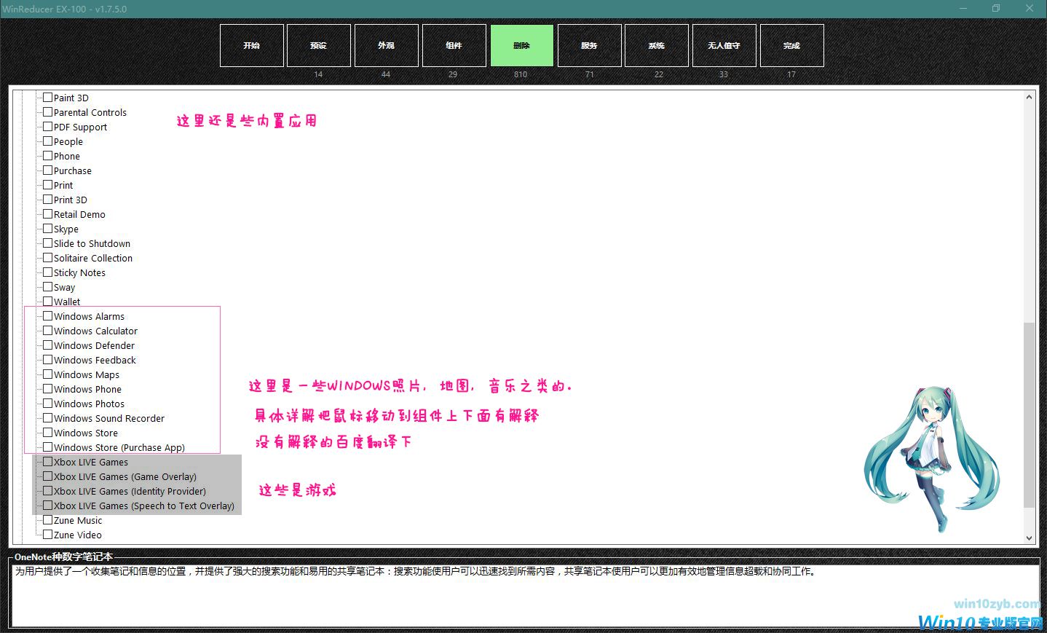This screenshot has width=1047, height=633.
Task: Switch to the 预设 tab
Action: (x=318, y=45)
